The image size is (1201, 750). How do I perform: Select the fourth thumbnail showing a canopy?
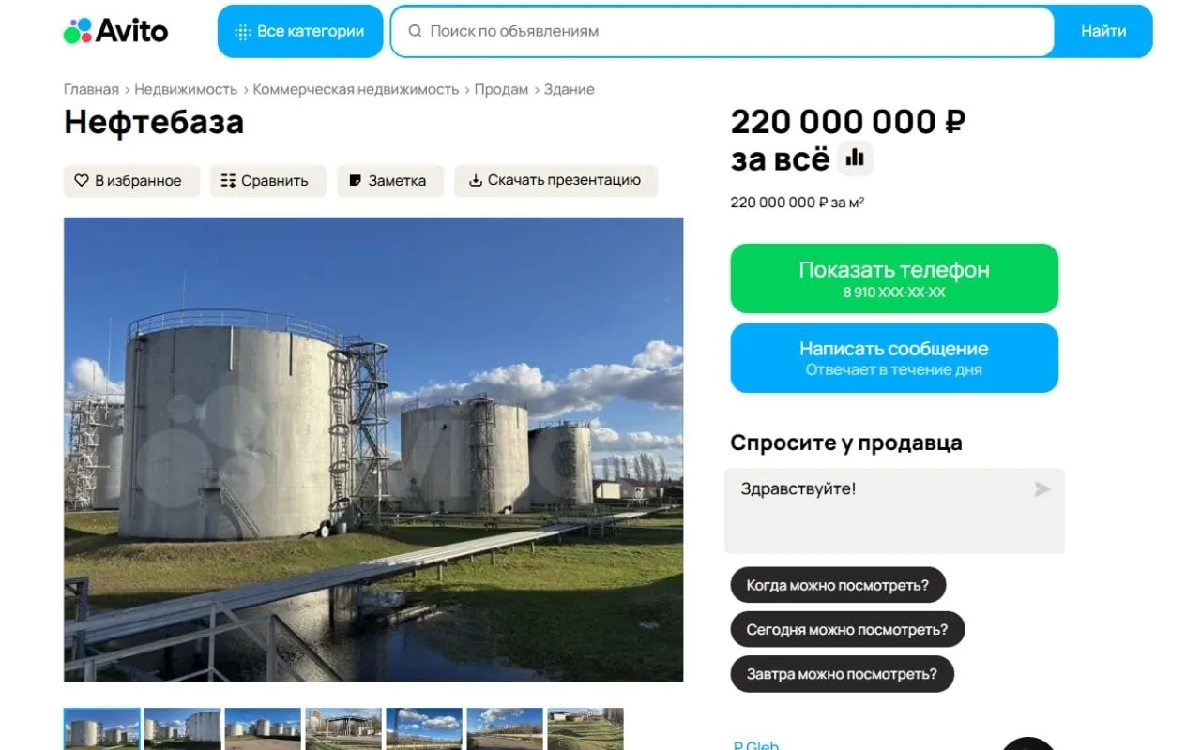pyautogui.click(x=343, y=728)
